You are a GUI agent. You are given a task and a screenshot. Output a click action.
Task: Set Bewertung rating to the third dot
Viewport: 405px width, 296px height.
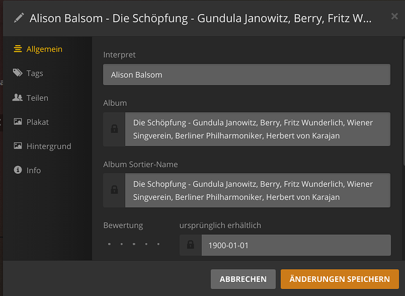pos(134,244)
